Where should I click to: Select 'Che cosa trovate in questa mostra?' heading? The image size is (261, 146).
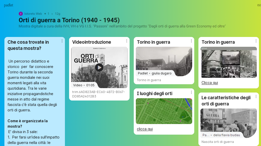tap(28, 45)
